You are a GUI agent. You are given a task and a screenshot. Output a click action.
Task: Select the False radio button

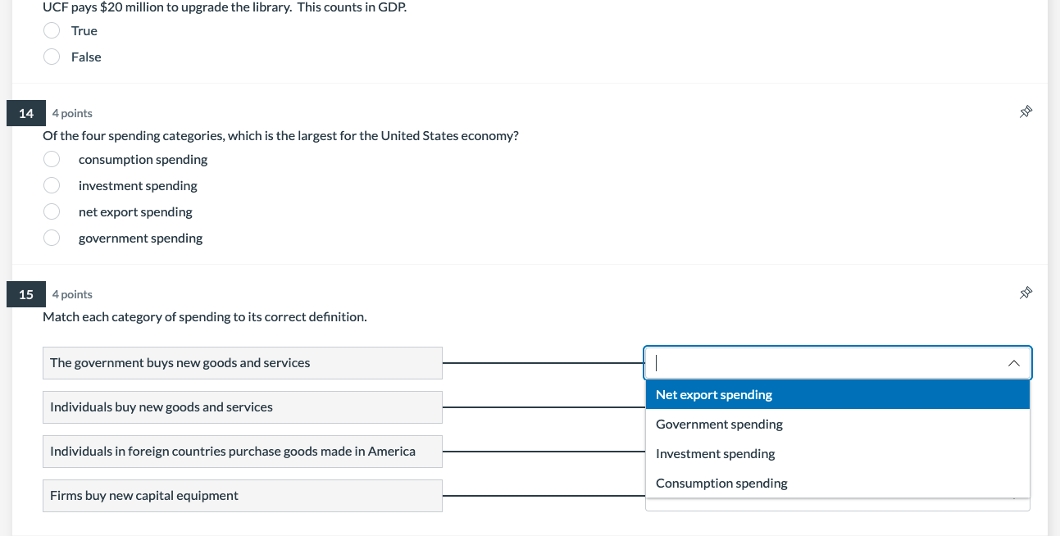[x=52, y=57]
